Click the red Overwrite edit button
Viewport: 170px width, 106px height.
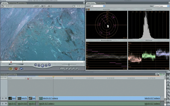pyautogui.click(x=16, y=69)
